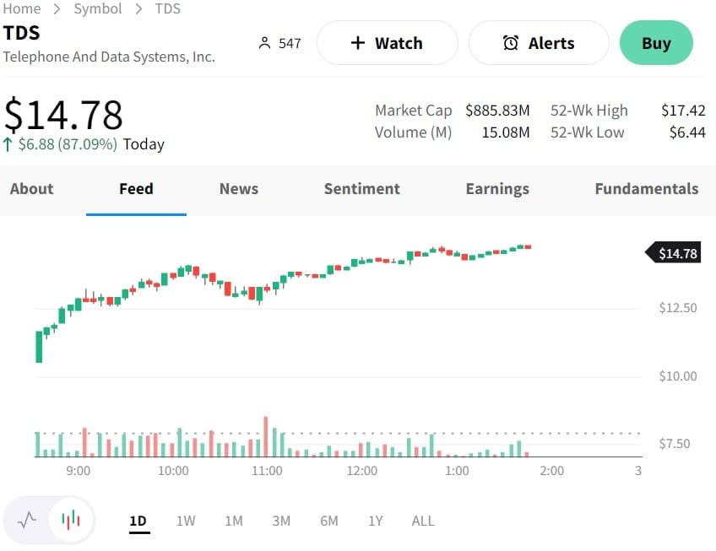This screenshot has width=716, height=551.
Task: Click the green up arrow price-change icon
Action: pos(8,144)
